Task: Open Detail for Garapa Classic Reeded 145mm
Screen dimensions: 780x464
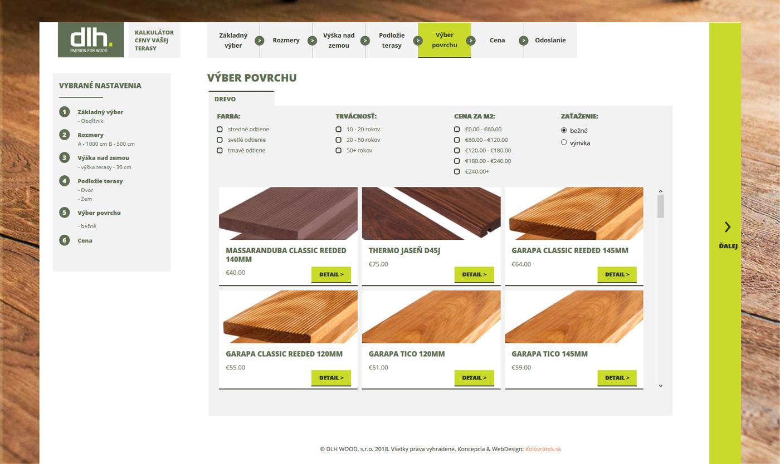Action: tap(617, 274)
